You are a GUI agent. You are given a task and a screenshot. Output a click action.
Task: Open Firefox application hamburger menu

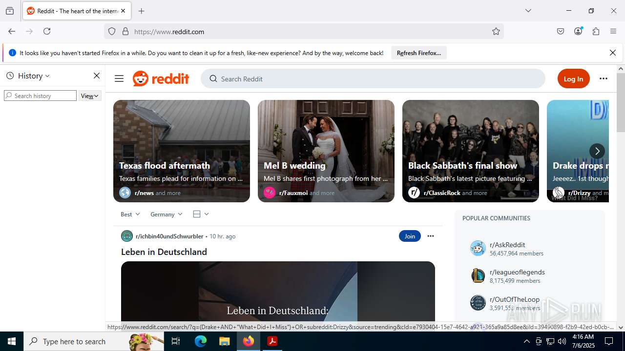tap(613, 31)
